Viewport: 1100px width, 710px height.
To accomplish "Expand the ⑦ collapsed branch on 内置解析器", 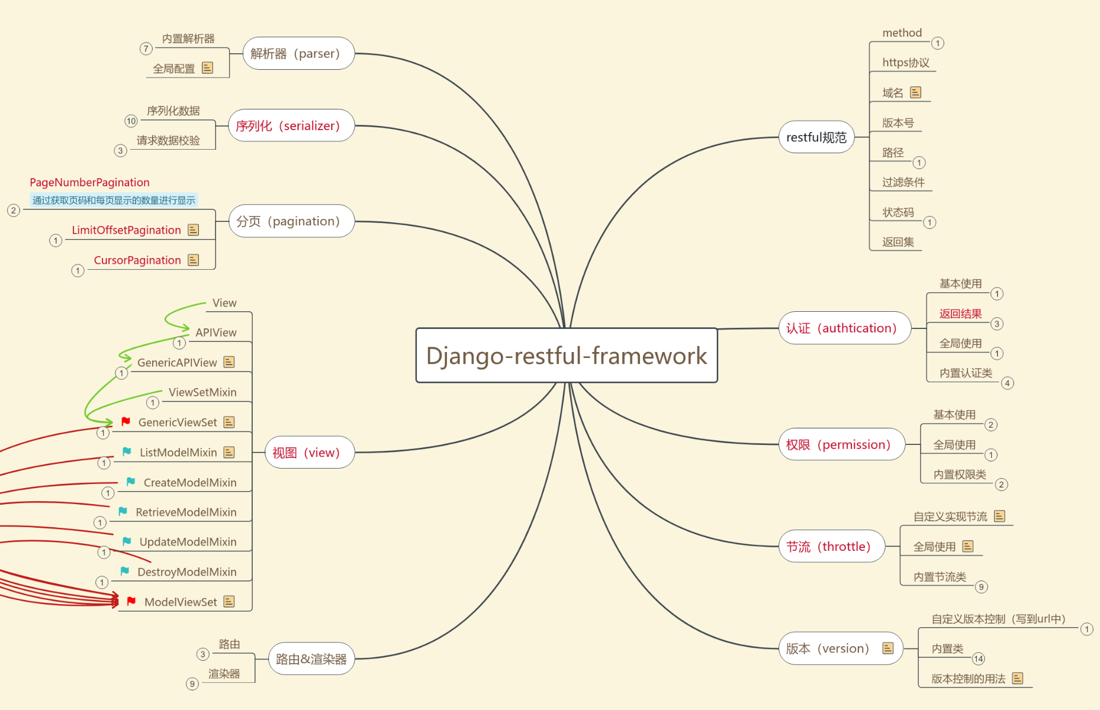I will point(146,49).
